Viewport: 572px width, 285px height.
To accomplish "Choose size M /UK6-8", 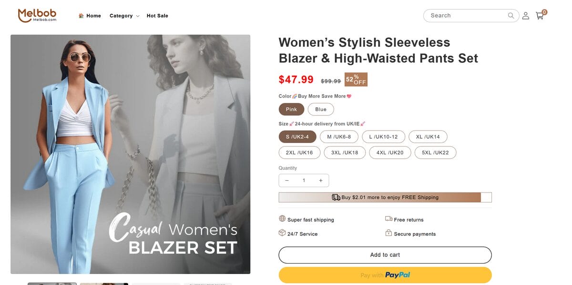I will tap(339, 137).
